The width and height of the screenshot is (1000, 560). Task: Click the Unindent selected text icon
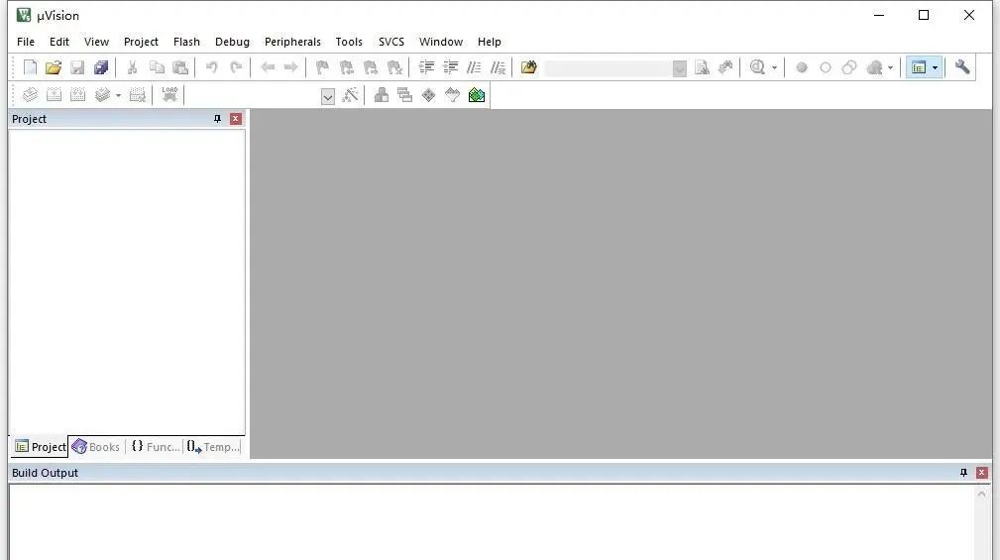[x=450, y=67]
